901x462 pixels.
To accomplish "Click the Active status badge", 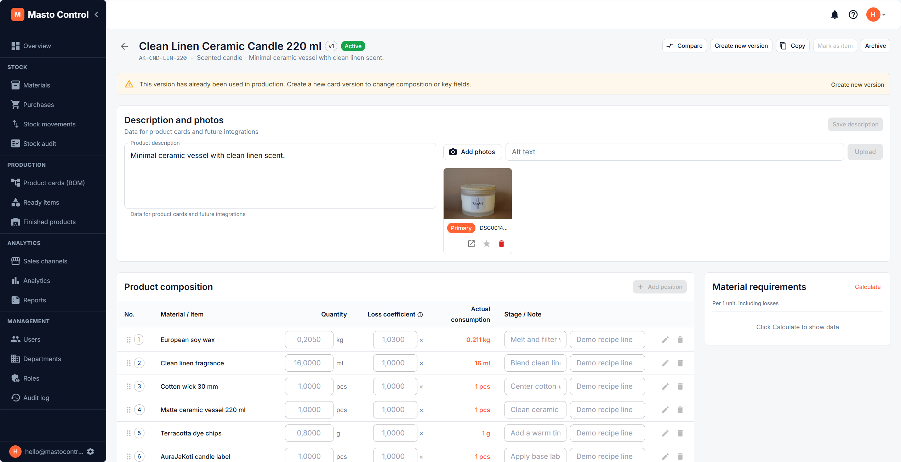I will (353, 46).
